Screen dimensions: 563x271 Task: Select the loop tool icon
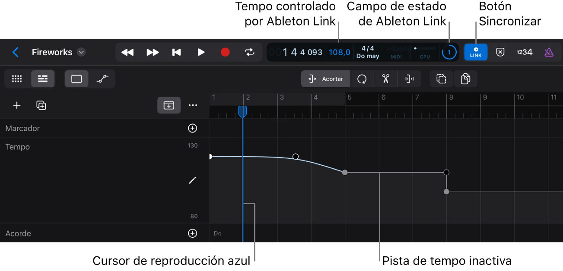362,79
